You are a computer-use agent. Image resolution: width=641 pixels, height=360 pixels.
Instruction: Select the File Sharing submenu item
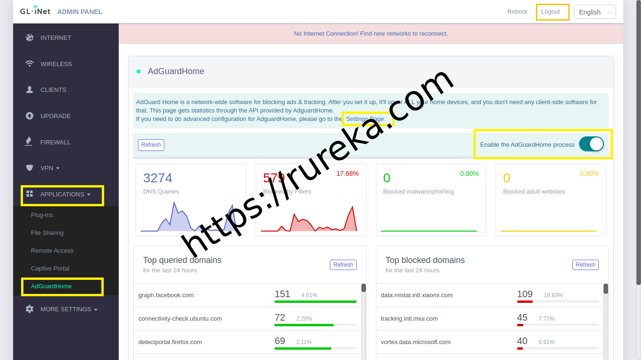(47, 233)
